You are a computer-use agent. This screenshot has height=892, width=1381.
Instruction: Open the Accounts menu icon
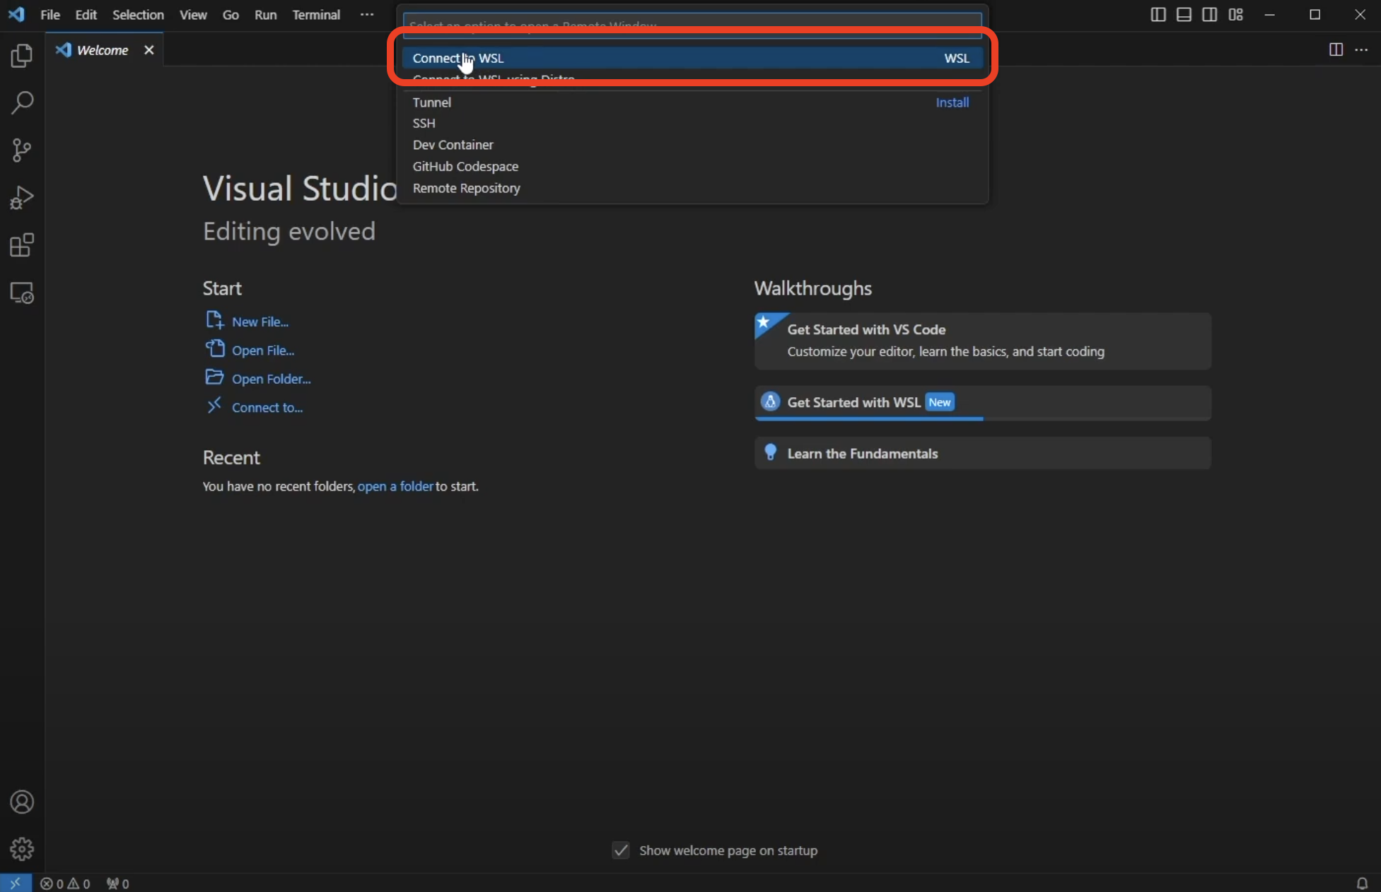(22, 802)
